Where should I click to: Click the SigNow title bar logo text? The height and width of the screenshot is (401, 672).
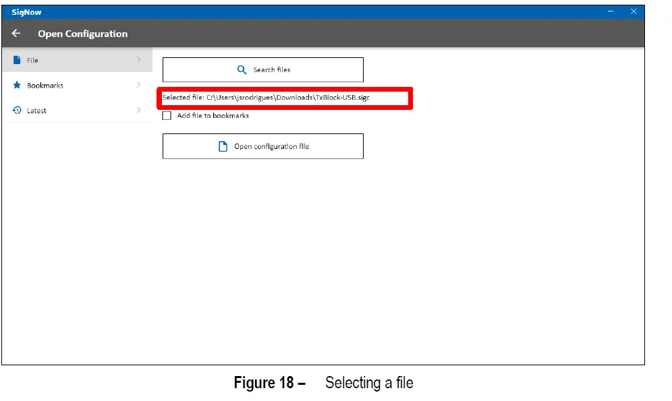pyautogui.click(x=25, y=11)
